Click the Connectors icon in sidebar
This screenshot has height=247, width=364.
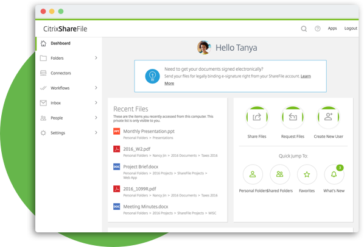pyautogui.click(x=43, y=73)
